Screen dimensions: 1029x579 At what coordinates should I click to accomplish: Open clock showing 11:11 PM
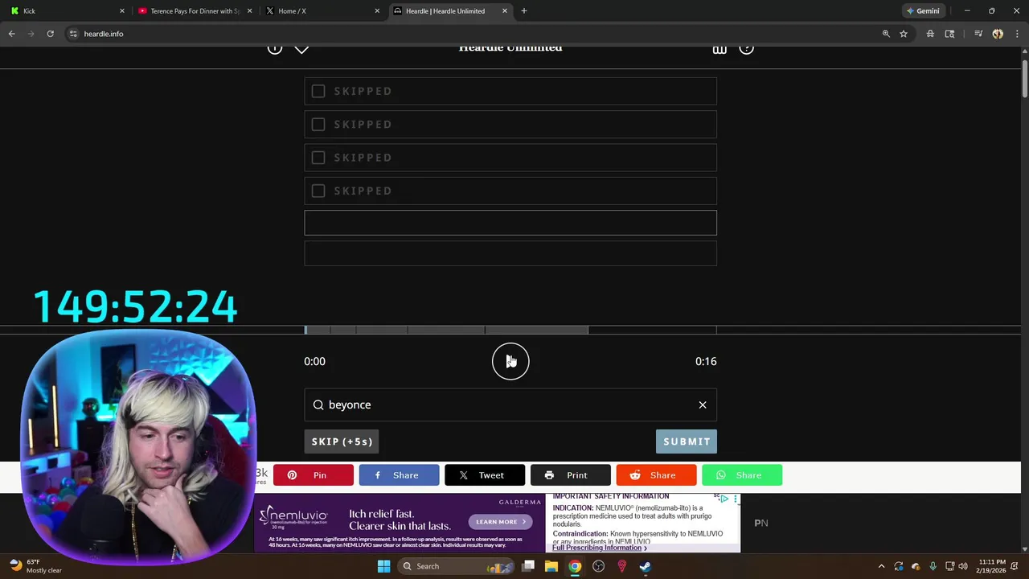coord(992,566)
